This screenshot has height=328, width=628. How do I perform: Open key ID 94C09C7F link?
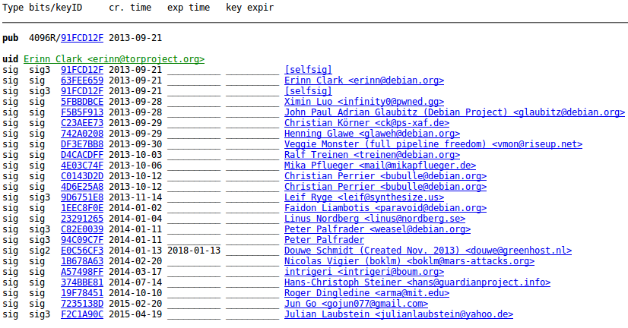pyautogui.click(x=81, y=240)
